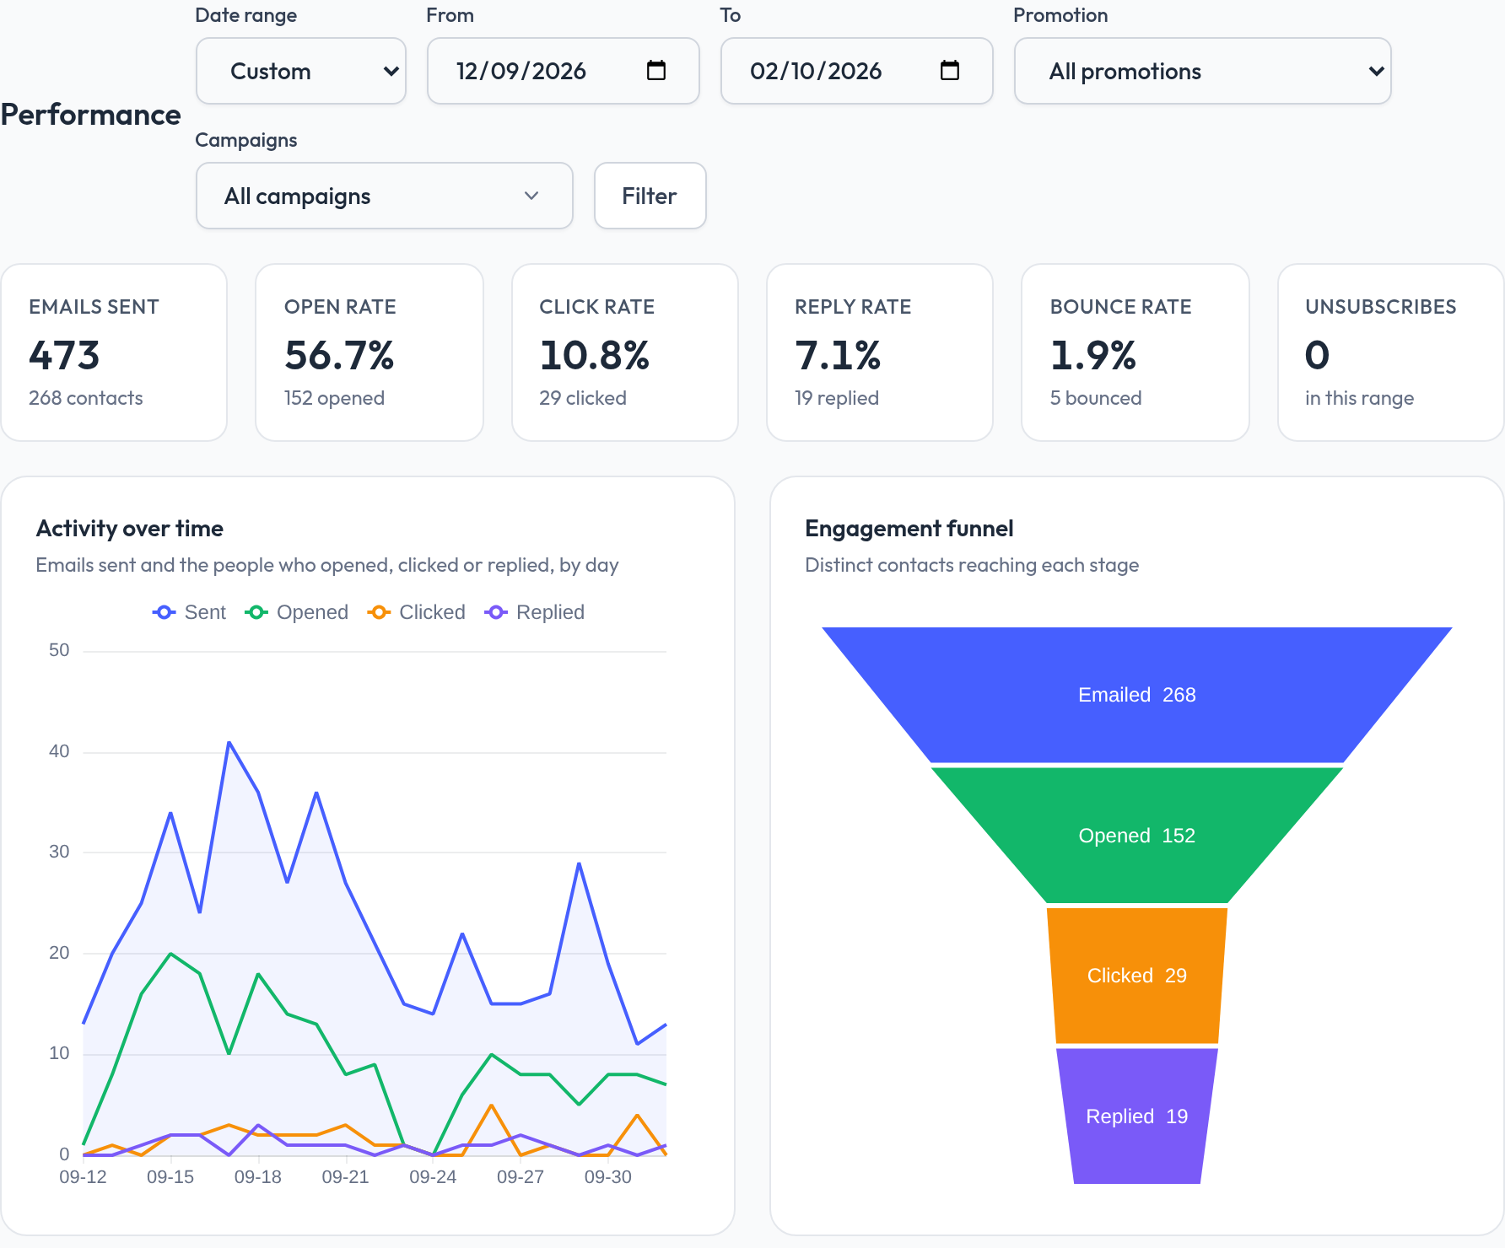Click the 'Distinct contacts reaching each stage' subtitle
1505x1248 pixels.
[x=972, y=565]
